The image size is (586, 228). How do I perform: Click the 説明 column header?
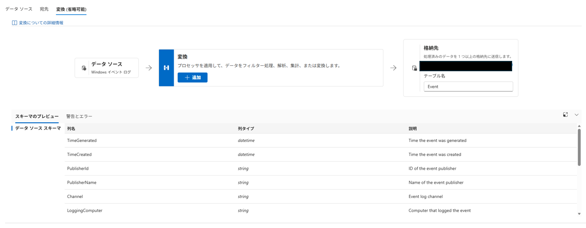[x=413, y=129]
